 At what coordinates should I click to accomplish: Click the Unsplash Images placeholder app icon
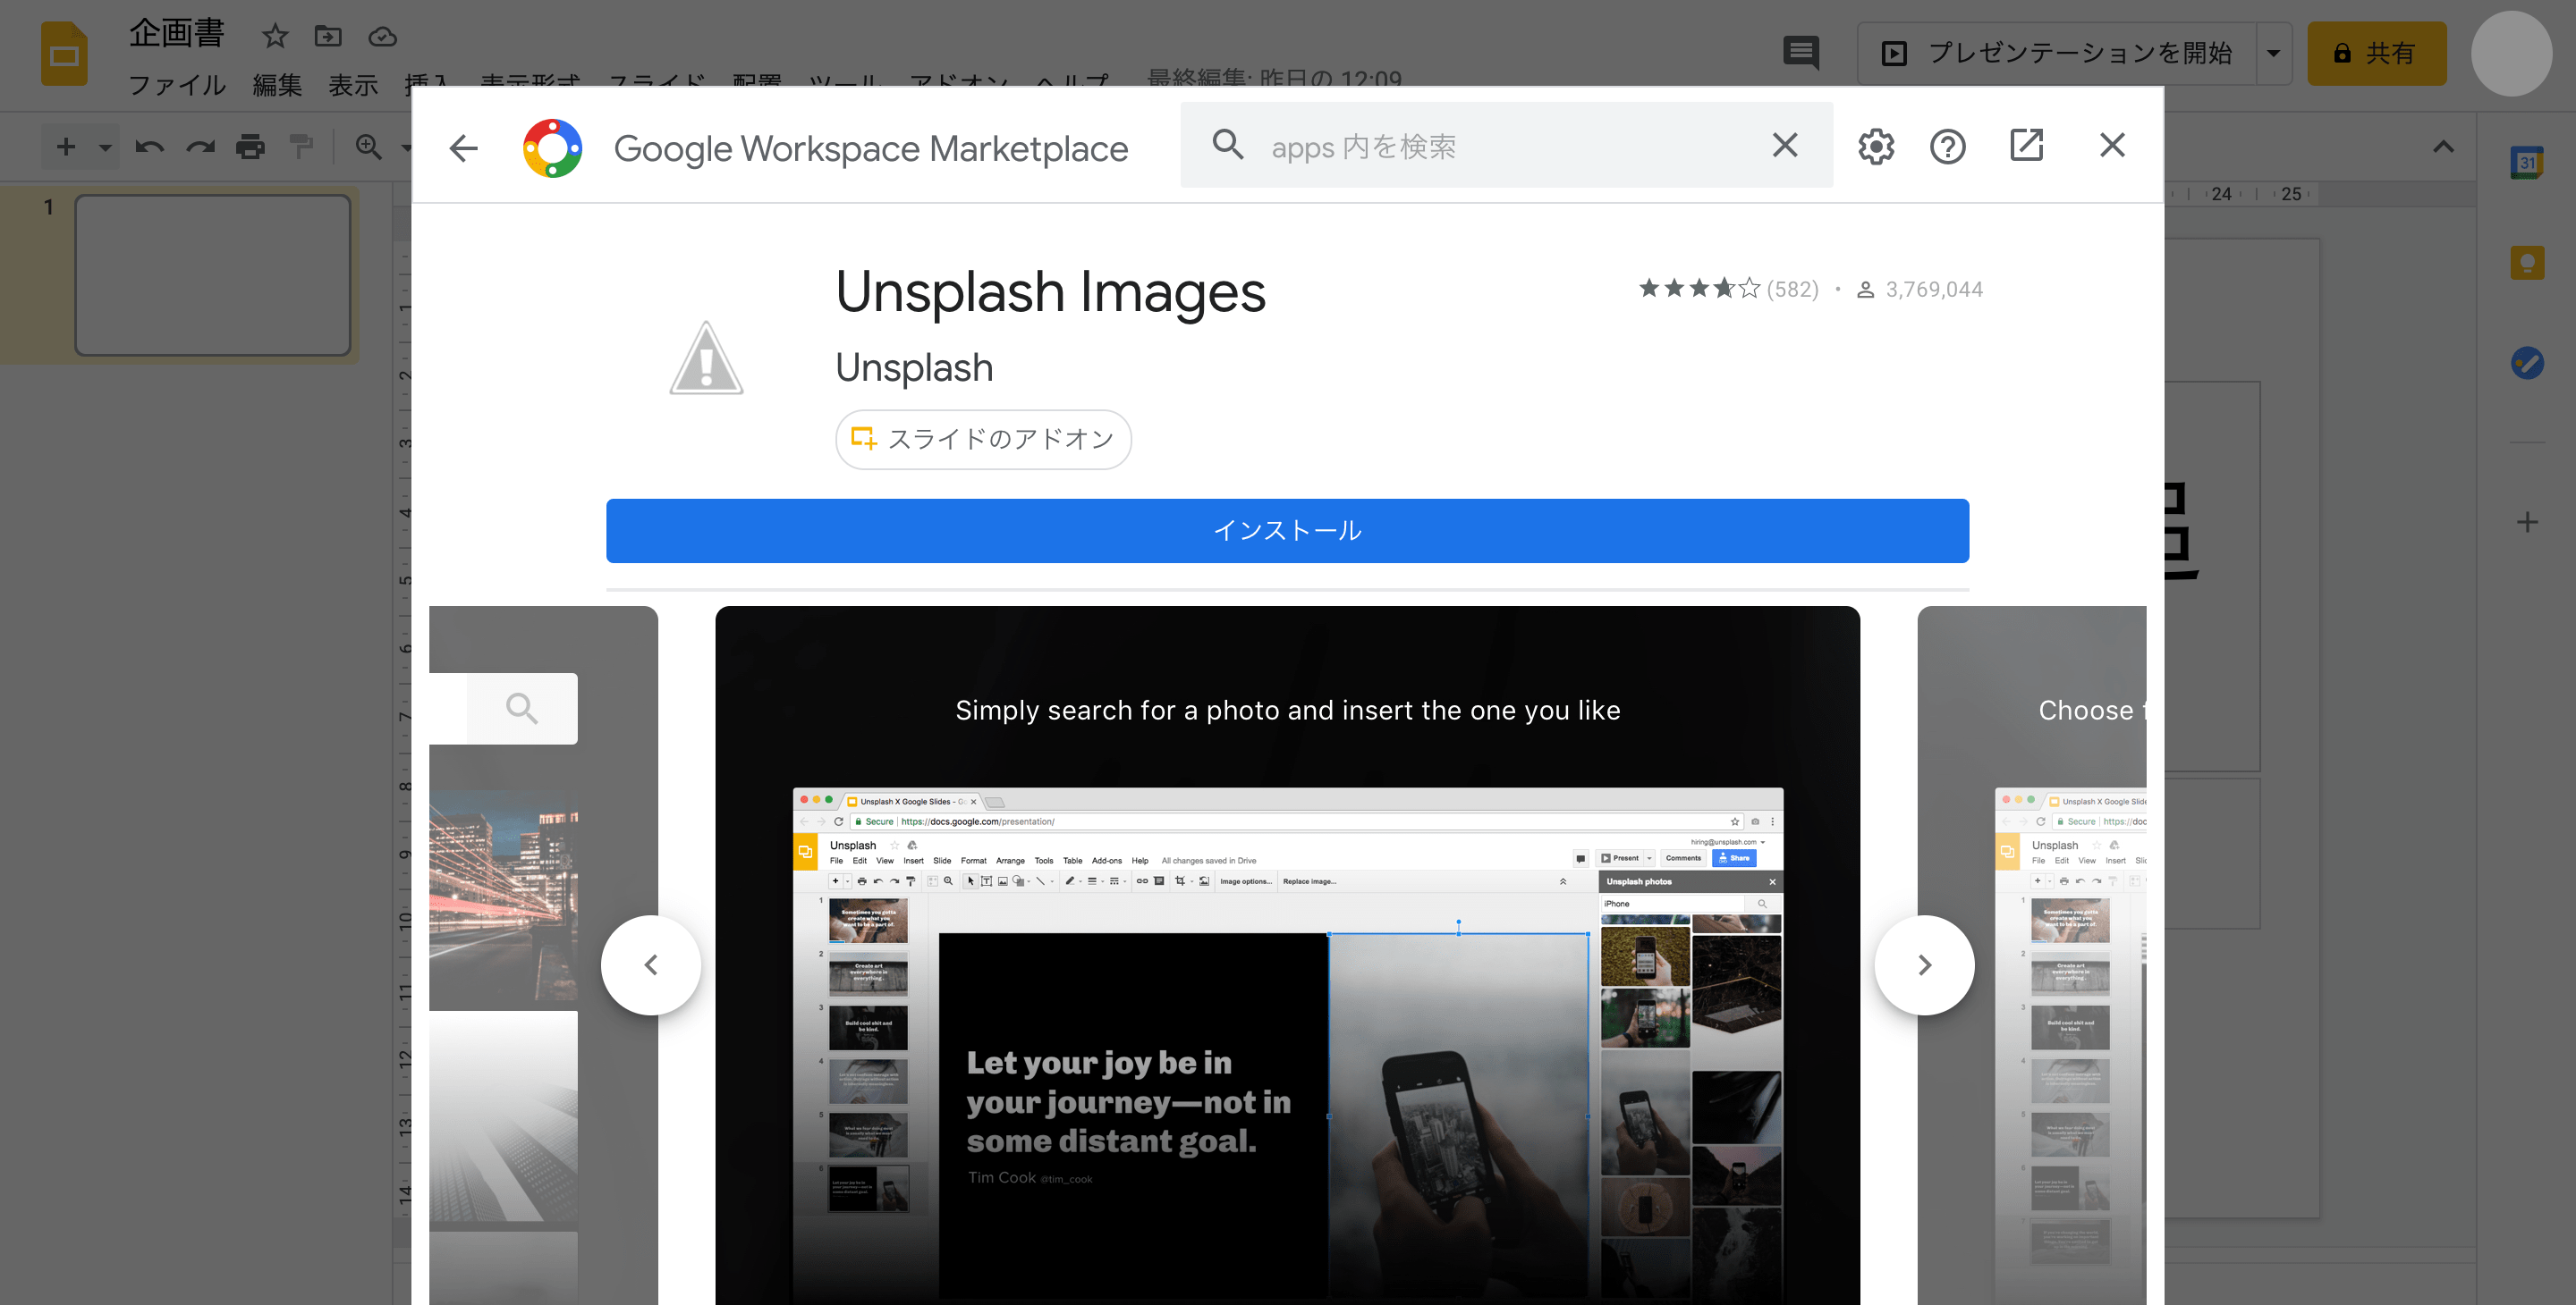[706, 358]
